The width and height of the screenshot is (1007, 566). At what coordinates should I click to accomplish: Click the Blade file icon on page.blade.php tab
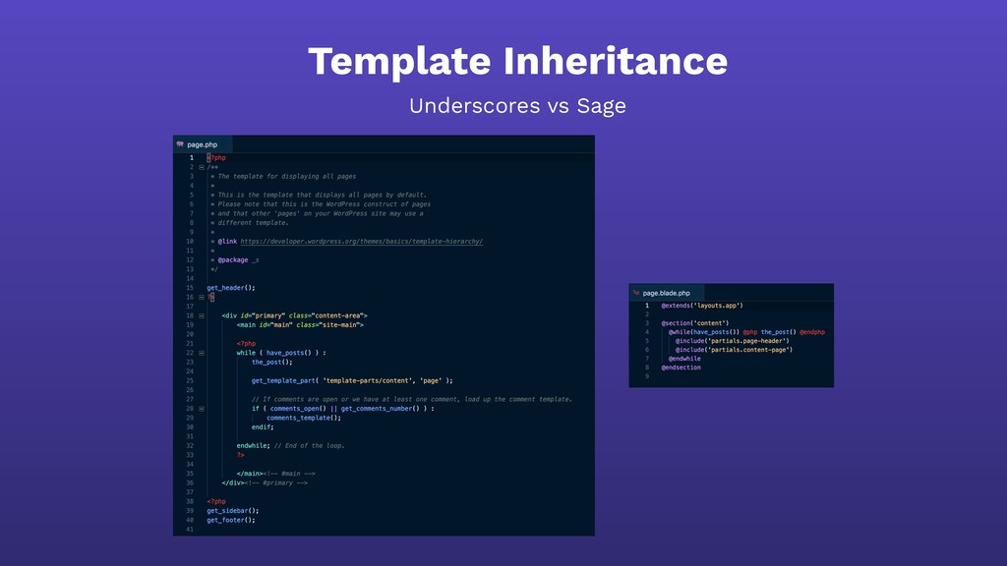636,293
